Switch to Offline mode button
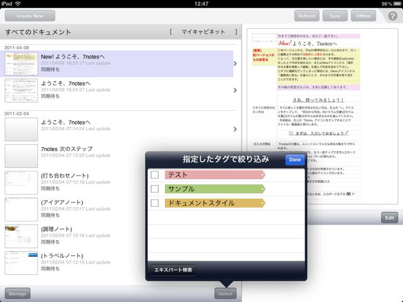Viewport: 403px width, 302px height. click(363, 16)
